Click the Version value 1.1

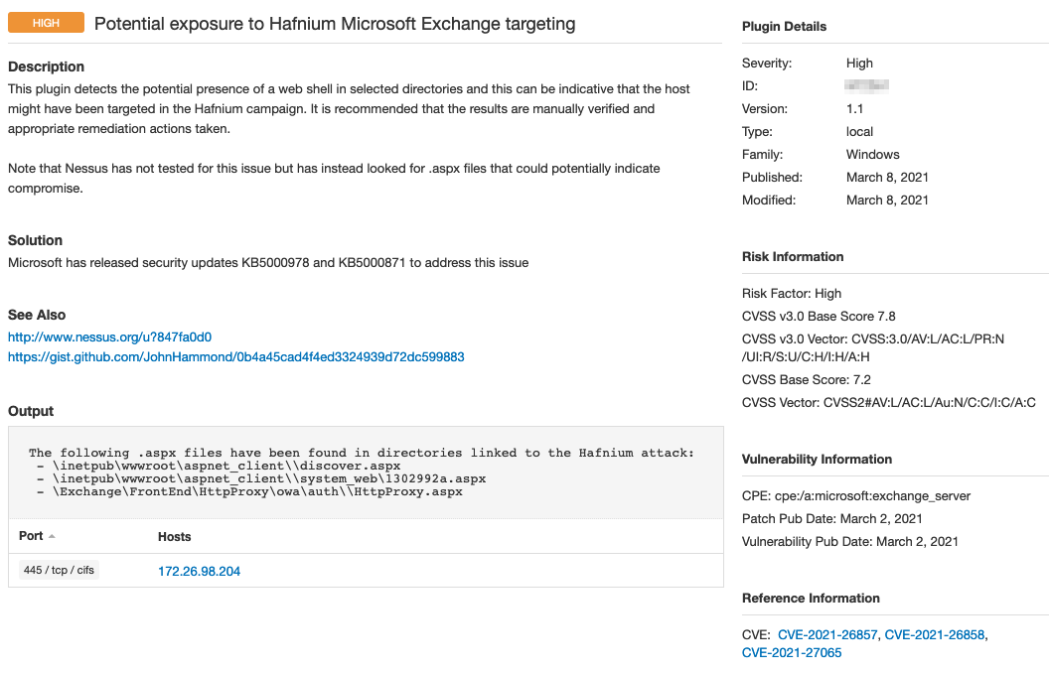[x=855, y=109]
